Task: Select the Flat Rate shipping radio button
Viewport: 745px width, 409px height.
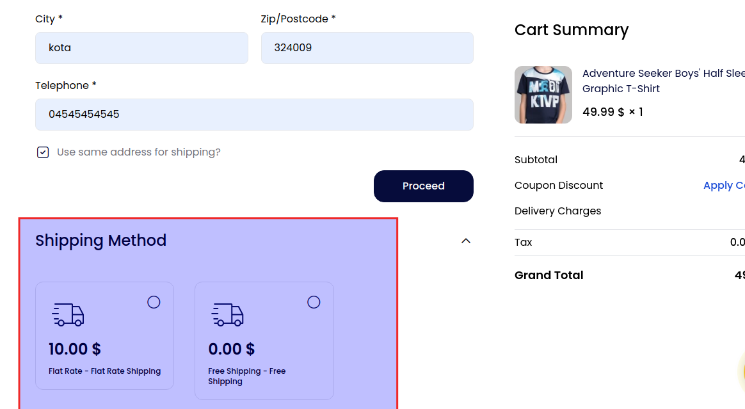Action: [154, 301]
